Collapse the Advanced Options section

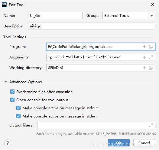pos(6,82)
